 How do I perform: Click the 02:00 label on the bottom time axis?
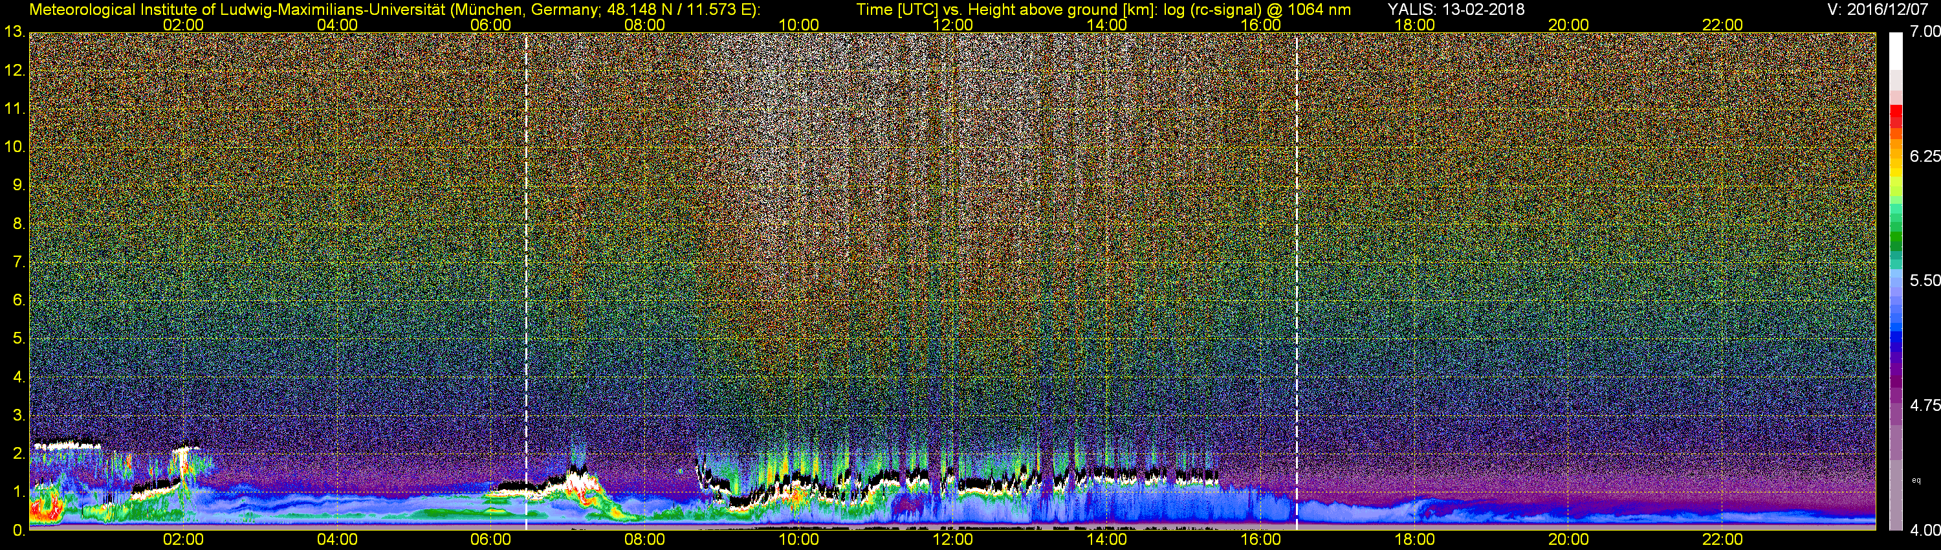tap(183, 540)
